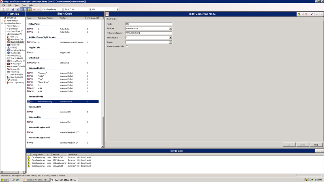The image size is (324, 182).
Task: Open the Line (13) tree node
Action: click(x=14, y=29)
